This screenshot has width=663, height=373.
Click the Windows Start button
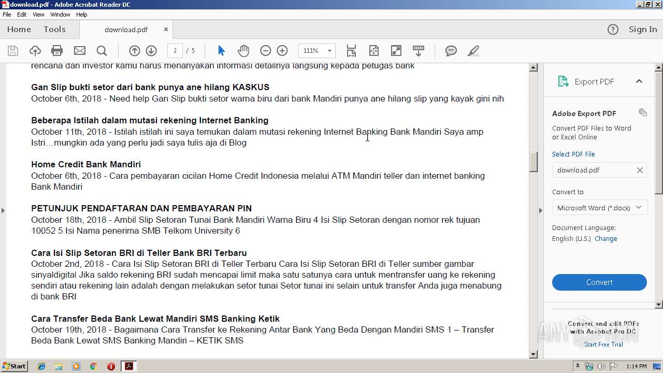(15, 366)
